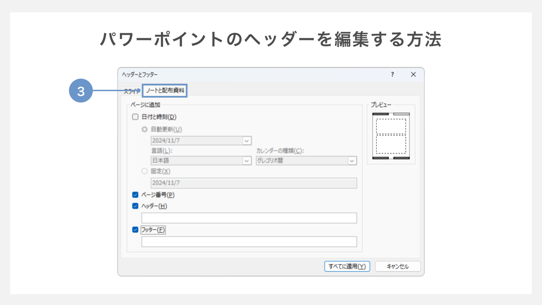Click the header text input field
Screen dimensions: 542x305
pyautogui.click(x=249, y=218)
